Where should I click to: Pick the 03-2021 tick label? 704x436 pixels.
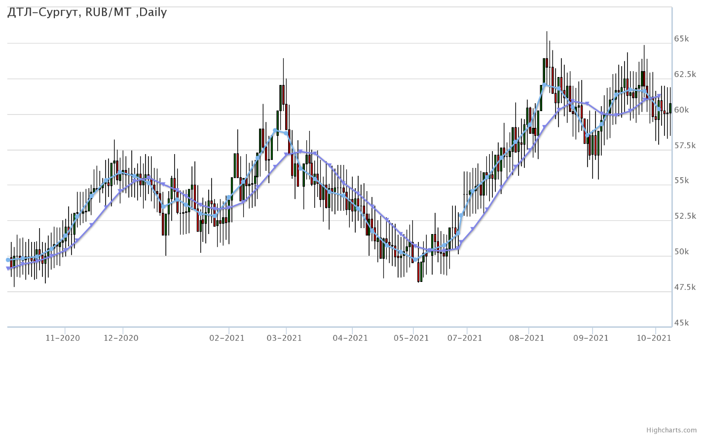coord(284,338)
